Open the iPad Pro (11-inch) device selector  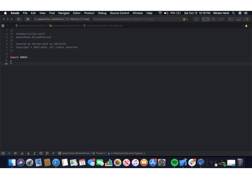(78, 19)
